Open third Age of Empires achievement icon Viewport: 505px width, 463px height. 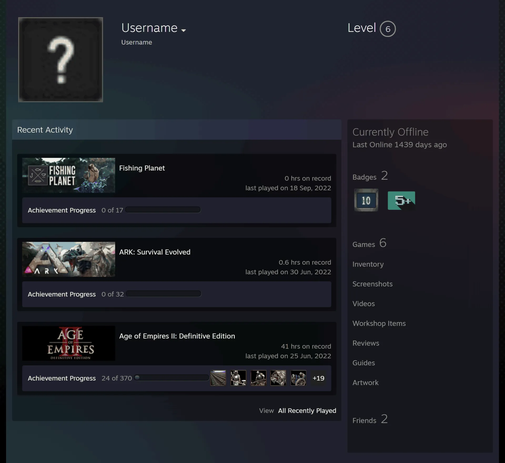click(x=258, y=378)
